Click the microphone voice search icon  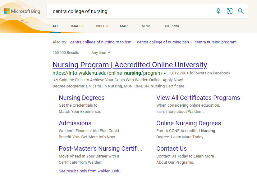coord(218,11)
